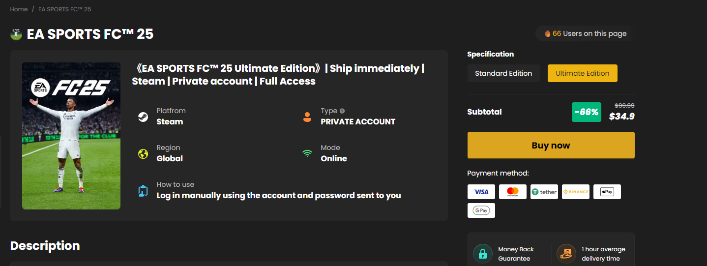
Task: Click the green wifi Mode icon
Action: [307, 153]
